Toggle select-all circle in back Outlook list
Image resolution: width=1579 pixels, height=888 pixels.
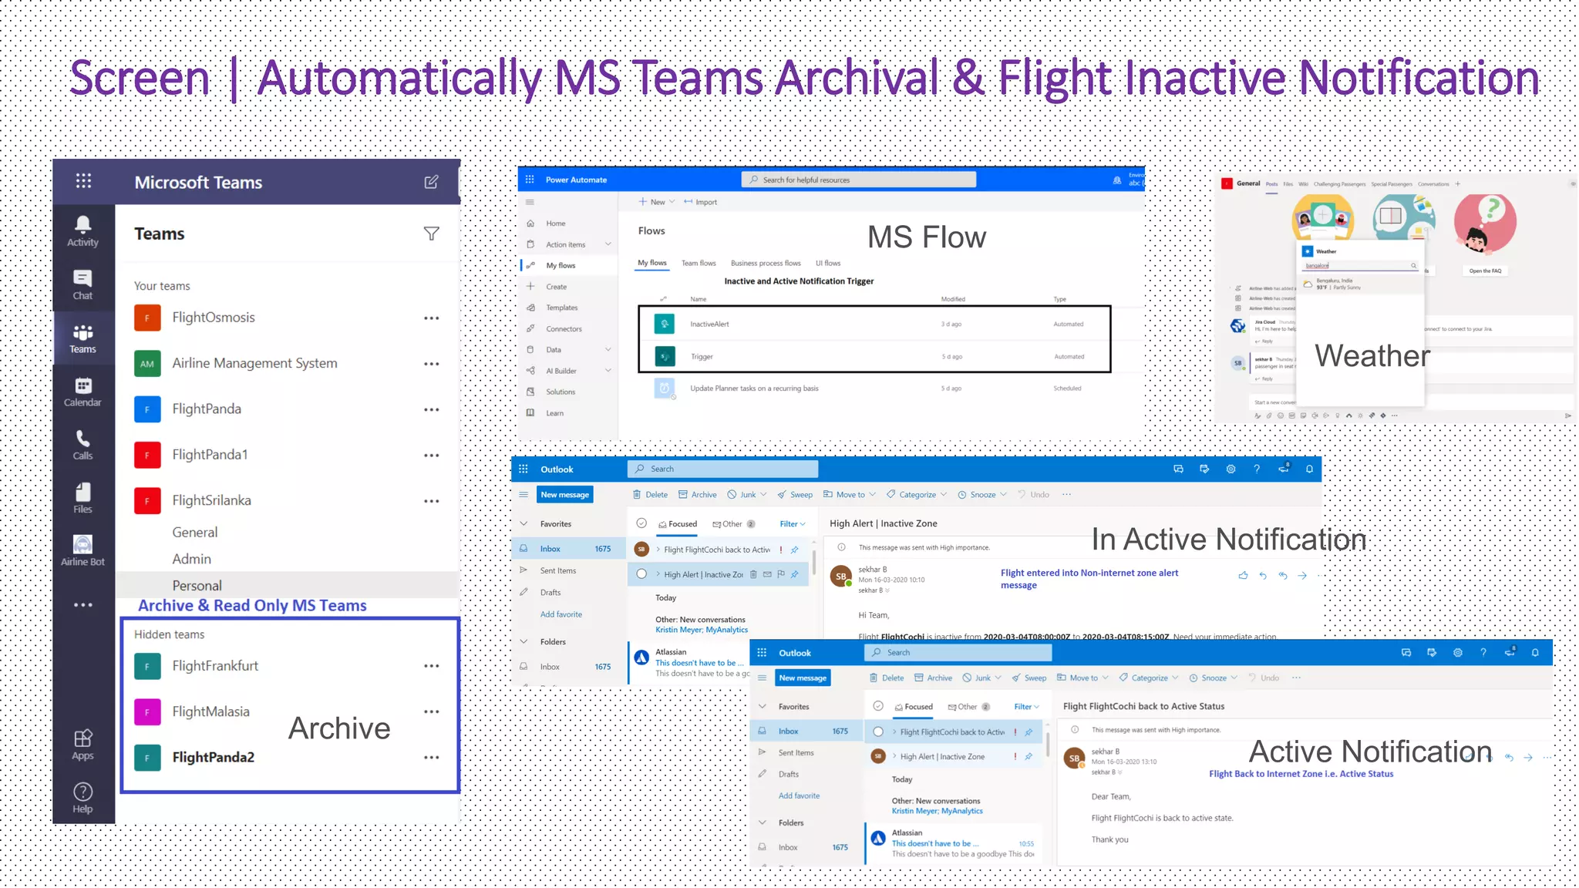(641, 523)
